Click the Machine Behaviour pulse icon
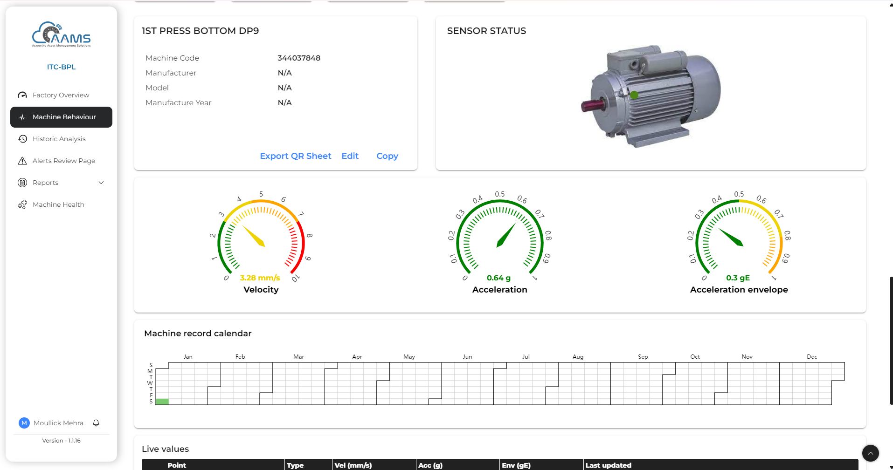 coord(22,117)
